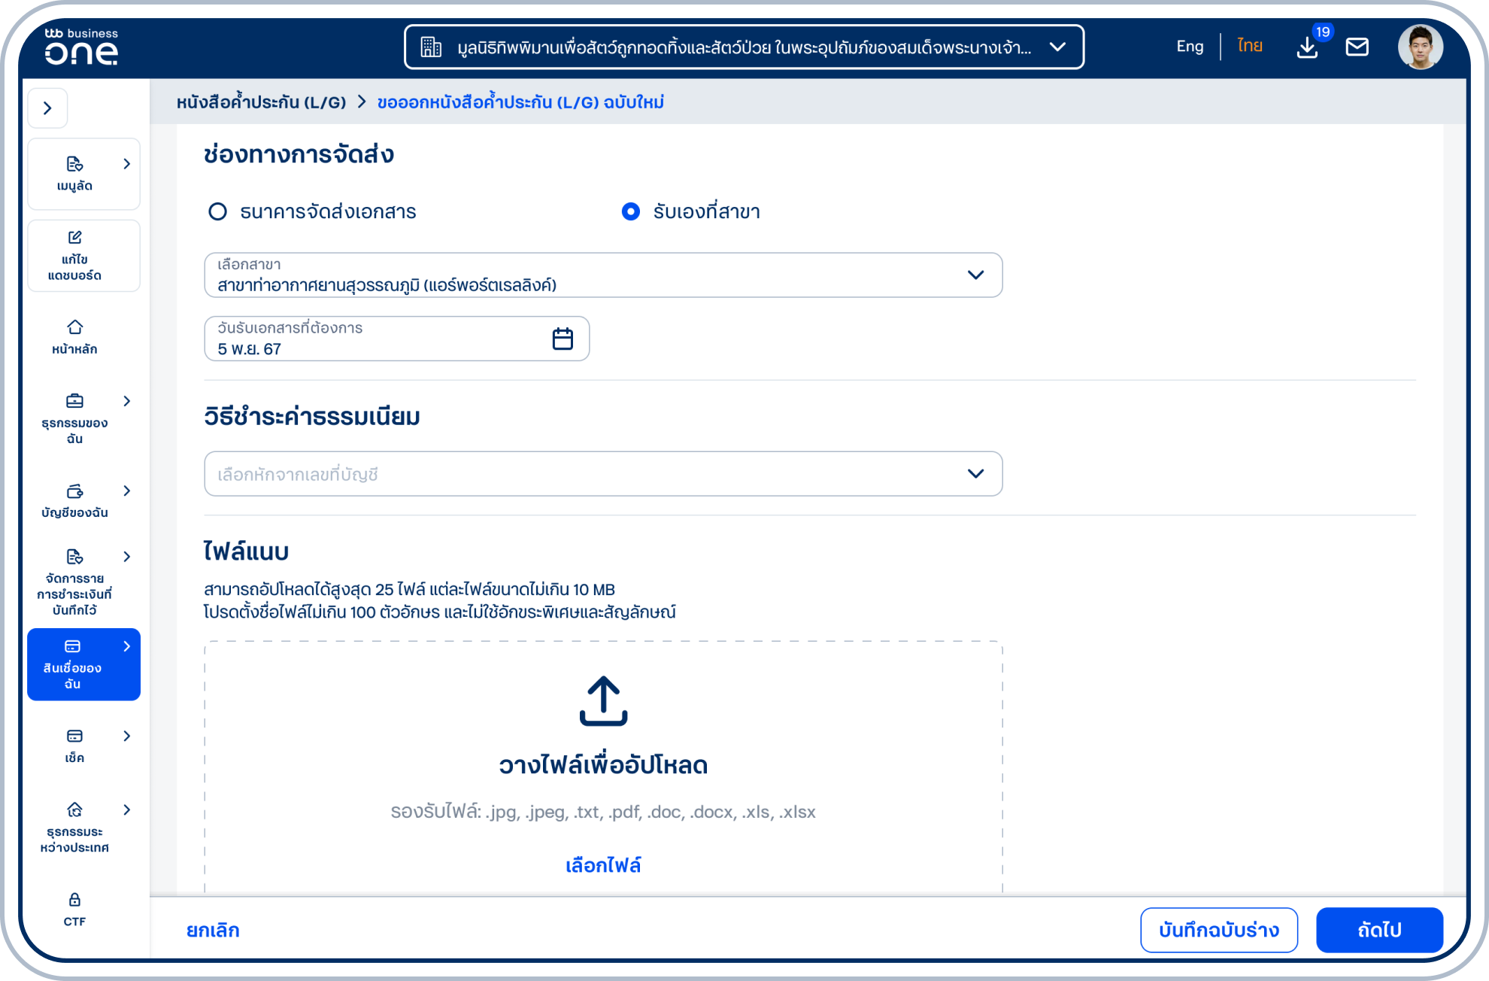The image size is (1489, 981).
Task: Click the เมนูลัด shortcut menu icon
Action: point(74,164)
